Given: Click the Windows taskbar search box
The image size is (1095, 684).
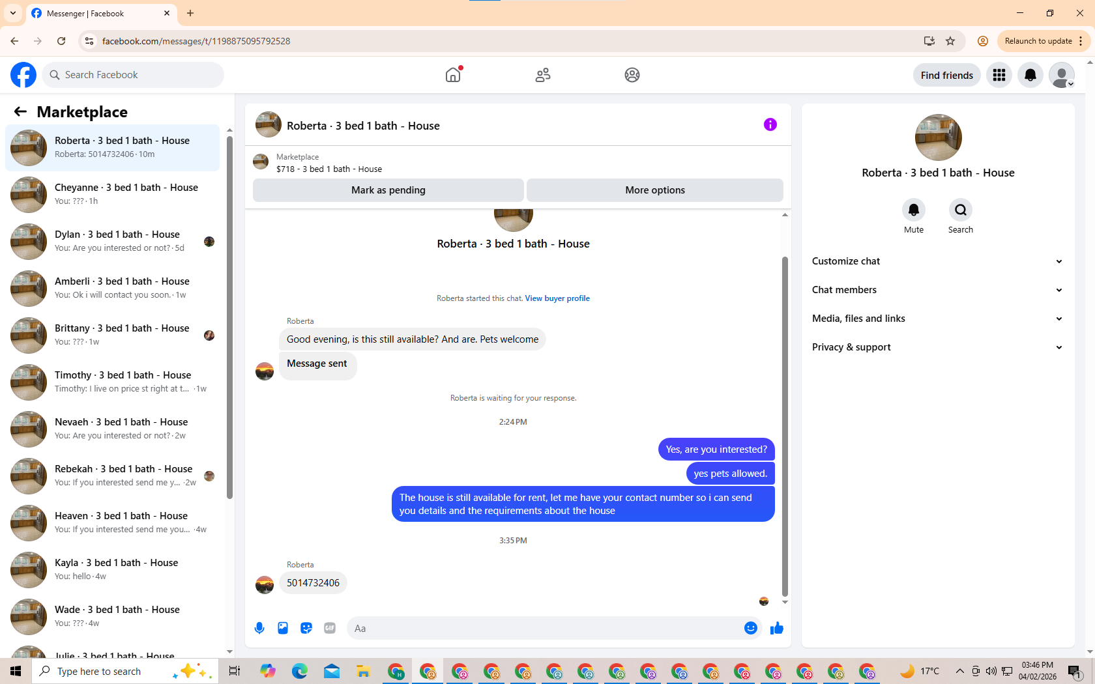Looking at the screenshot, I should (x=125, y=671).
